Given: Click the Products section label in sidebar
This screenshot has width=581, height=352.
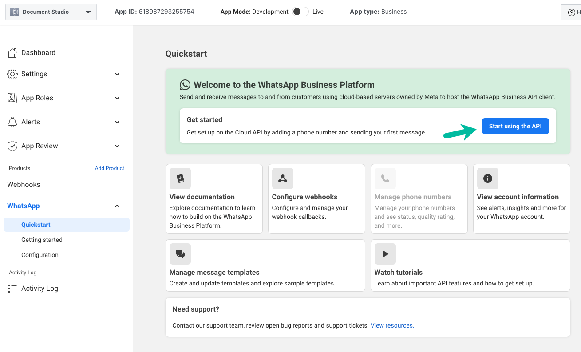Looking at the screenshot, I should click(x=20, y=168).
